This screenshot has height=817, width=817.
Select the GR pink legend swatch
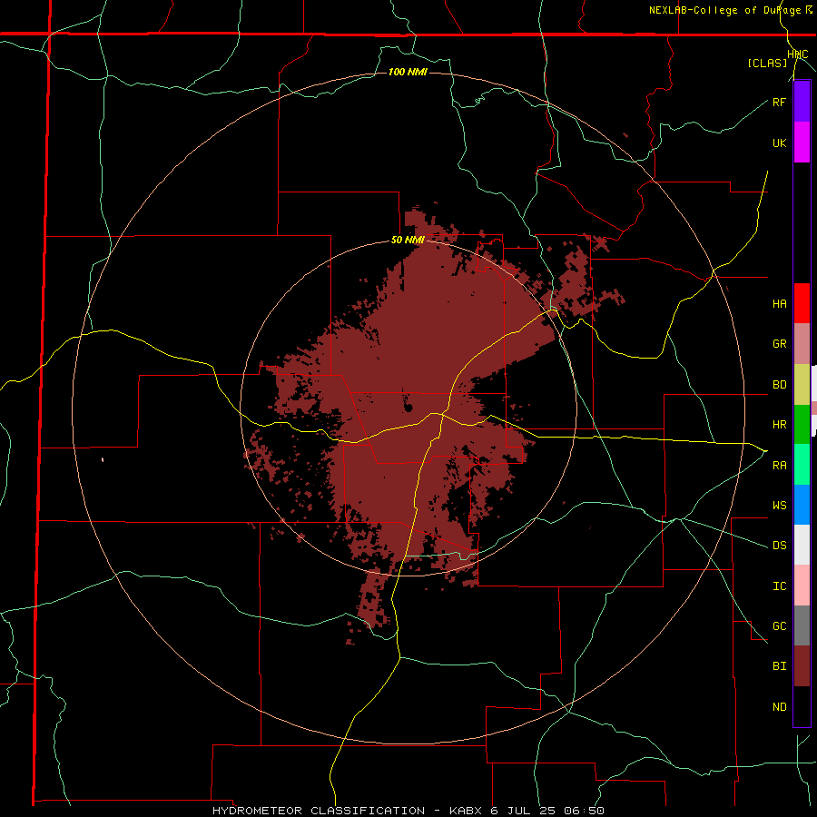(x=802, y=343)
